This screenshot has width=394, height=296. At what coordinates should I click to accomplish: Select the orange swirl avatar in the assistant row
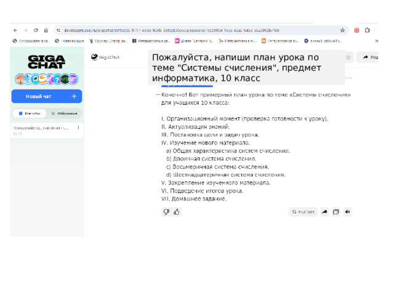tap(42, 79)
